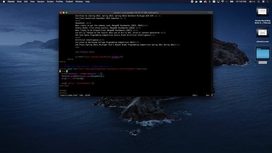Open the Wi-Fi status menu
This screenshot has width=272, height=153.
tap(223, 2)
